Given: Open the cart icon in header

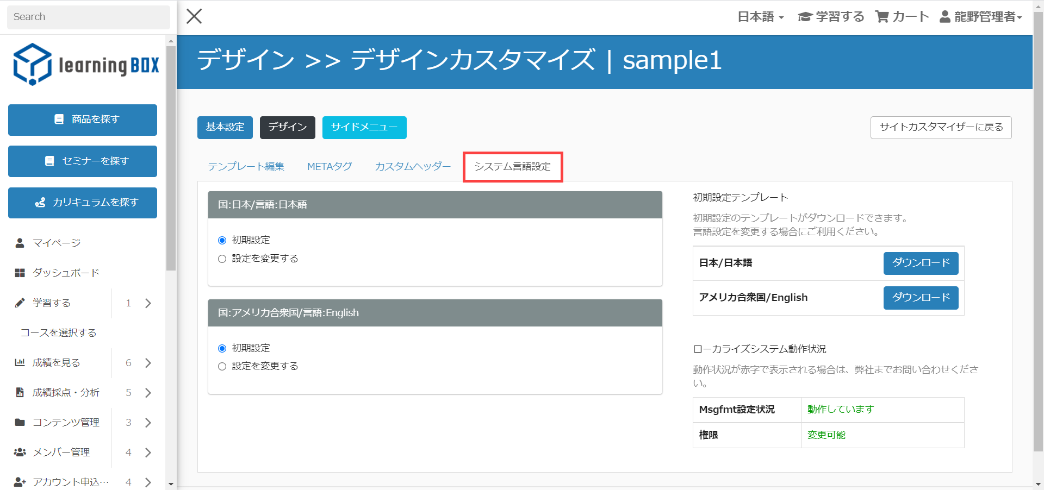Looking at the screenshot, I should tap(881, 17).
